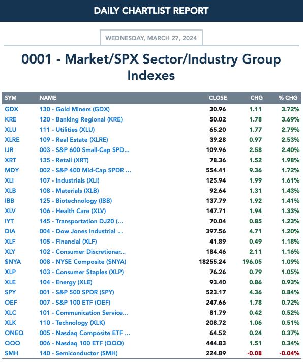Click the % CHG column header
This screenshot has height=362, width=303.
[x=288, y=98]
